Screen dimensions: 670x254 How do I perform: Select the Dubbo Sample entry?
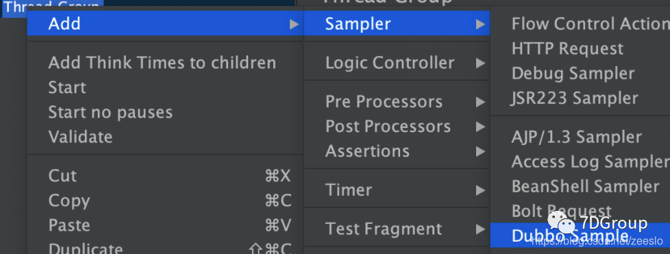point(580,236)
